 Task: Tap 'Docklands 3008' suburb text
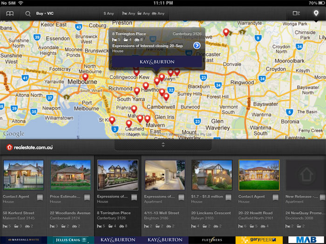(299, 218)
